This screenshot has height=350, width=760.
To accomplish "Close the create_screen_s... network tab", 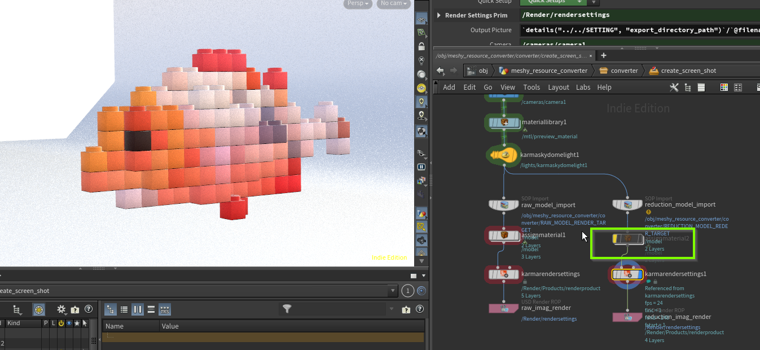I will pos(591,56).
